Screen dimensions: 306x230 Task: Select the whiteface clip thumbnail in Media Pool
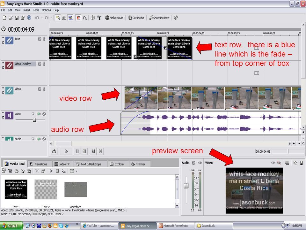[x=76, y=189]
